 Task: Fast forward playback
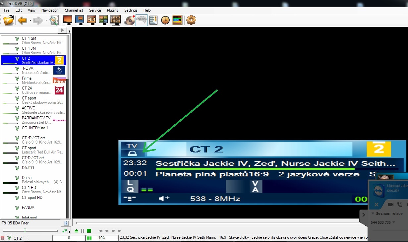pyautogui.click(x=113, y=231)
